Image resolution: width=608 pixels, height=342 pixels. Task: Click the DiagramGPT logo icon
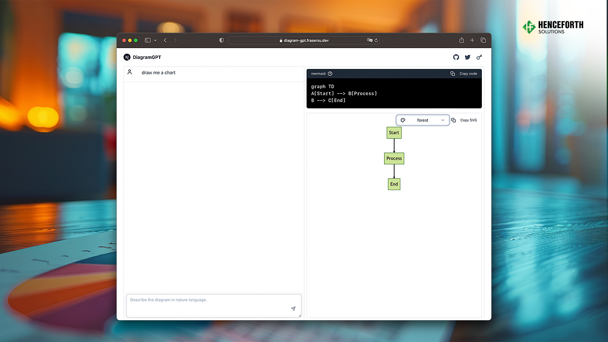point(127,57)
